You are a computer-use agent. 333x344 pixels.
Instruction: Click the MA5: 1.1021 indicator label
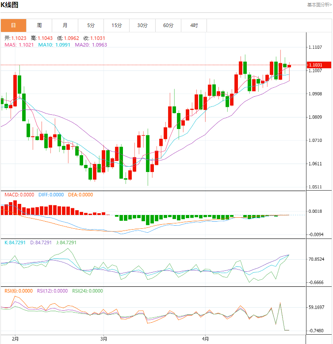pos(19,45)
